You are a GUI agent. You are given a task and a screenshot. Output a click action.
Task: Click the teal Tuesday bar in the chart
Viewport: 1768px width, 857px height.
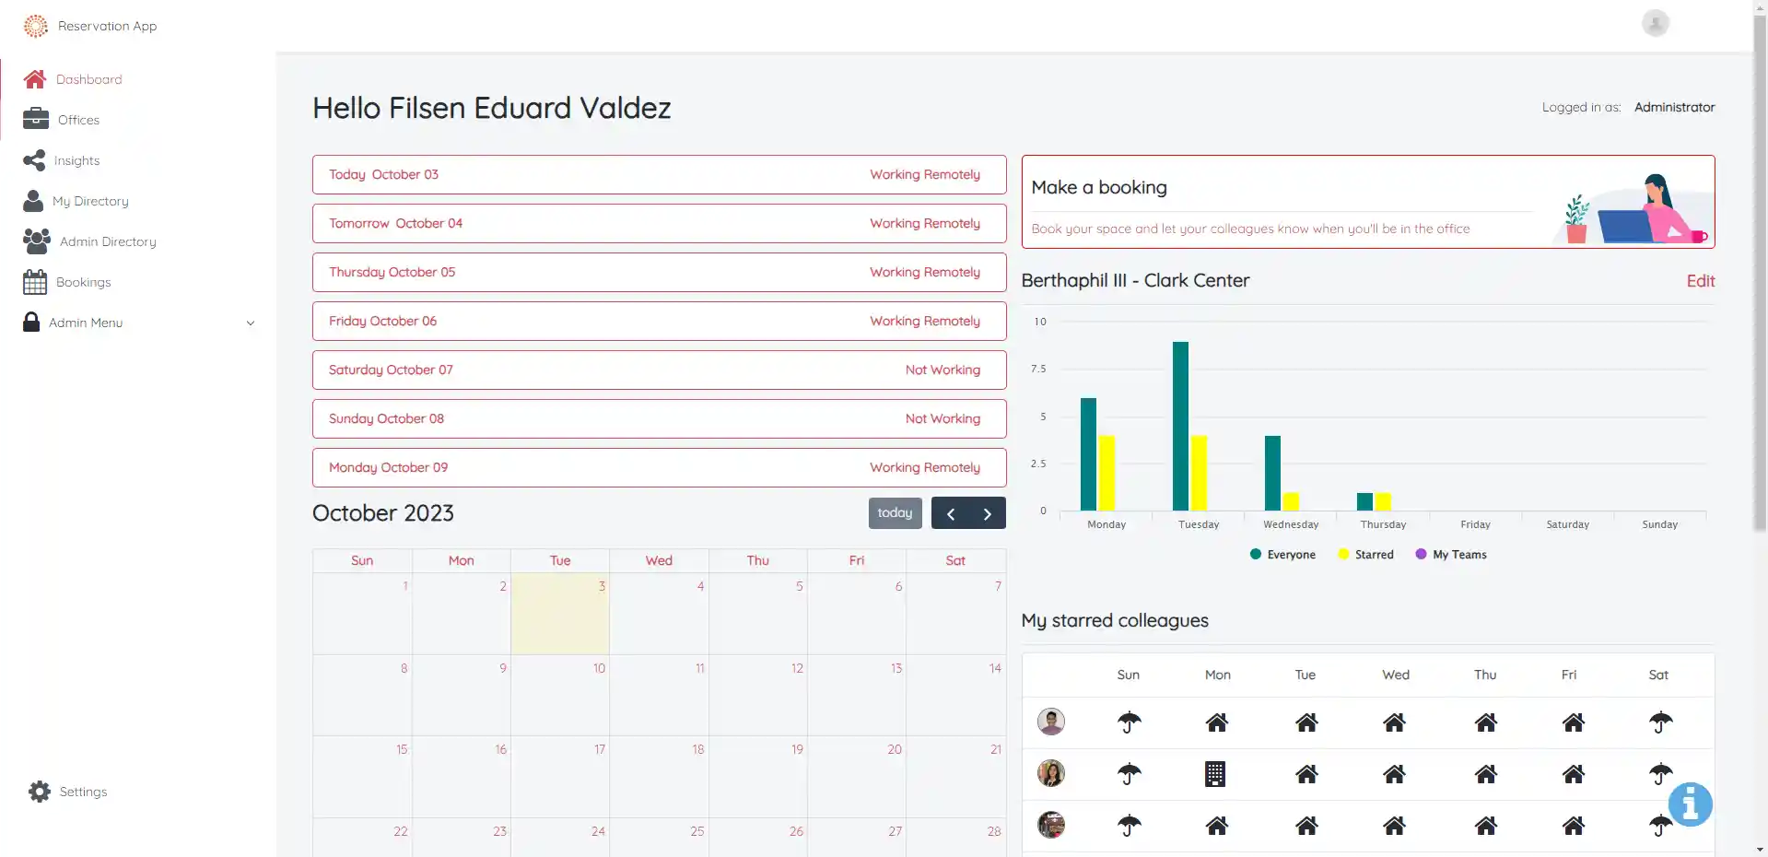[x=1180, y=426]
